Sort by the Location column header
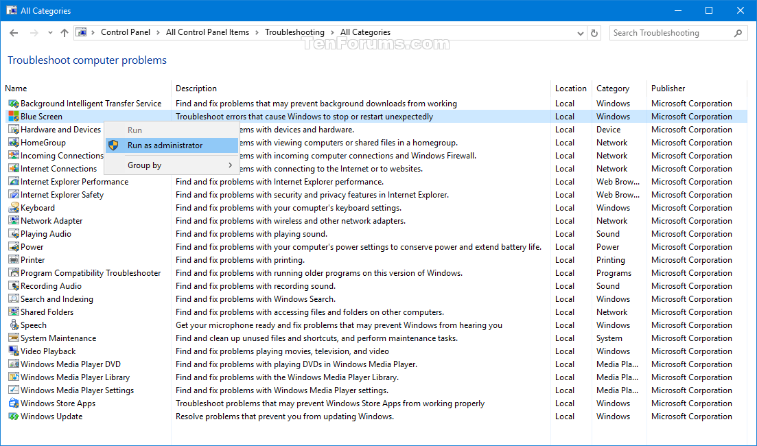The height and width of the screenshot is (446, 757). pos(570,89)
